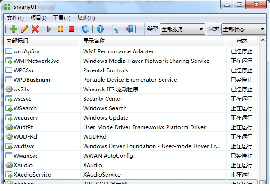Pause the service with the pause icon

point(60,29)
